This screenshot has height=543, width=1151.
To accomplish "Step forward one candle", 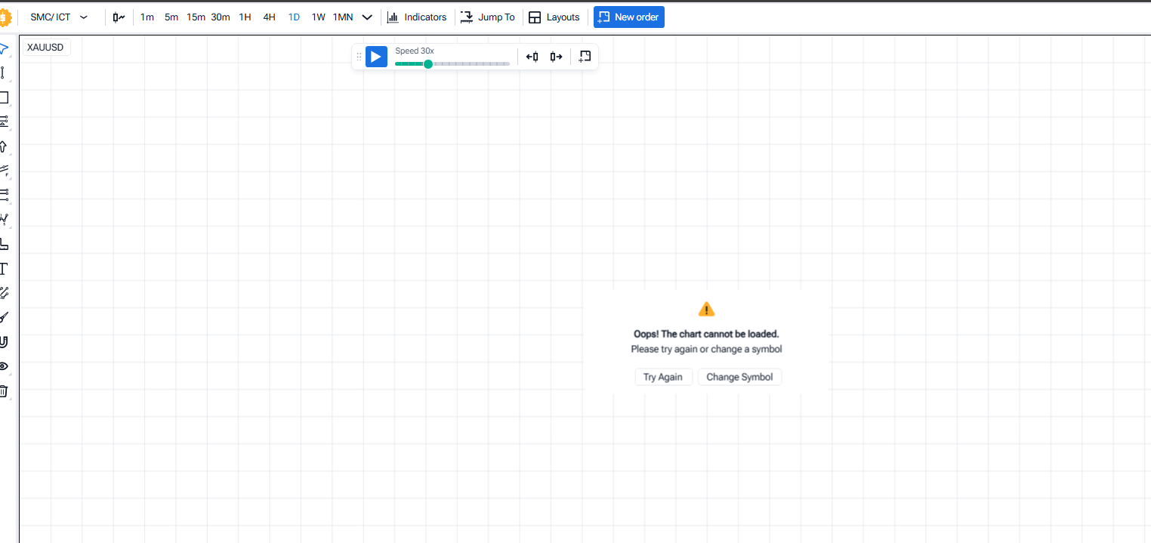I will click(557, 57).
